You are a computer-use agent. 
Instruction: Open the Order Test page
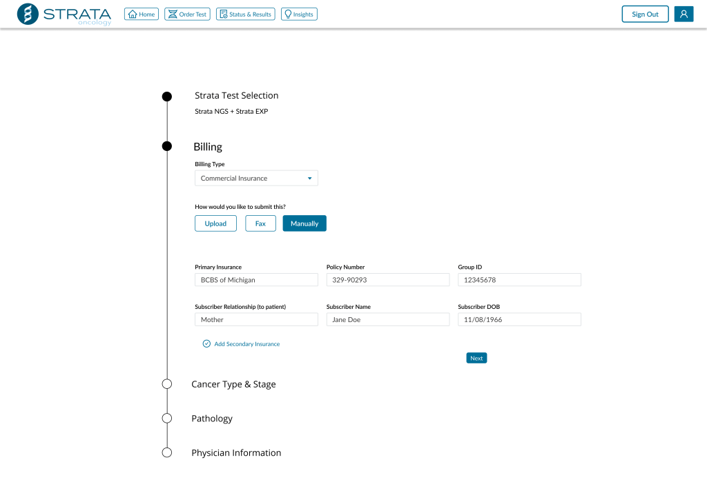tap(187, 14)
